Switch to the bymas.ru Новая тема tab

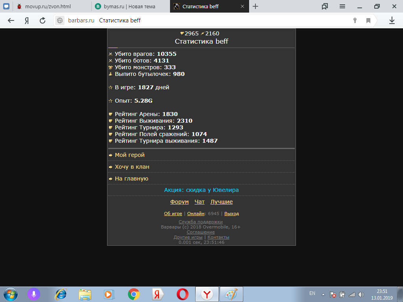(x=131, y=6)
